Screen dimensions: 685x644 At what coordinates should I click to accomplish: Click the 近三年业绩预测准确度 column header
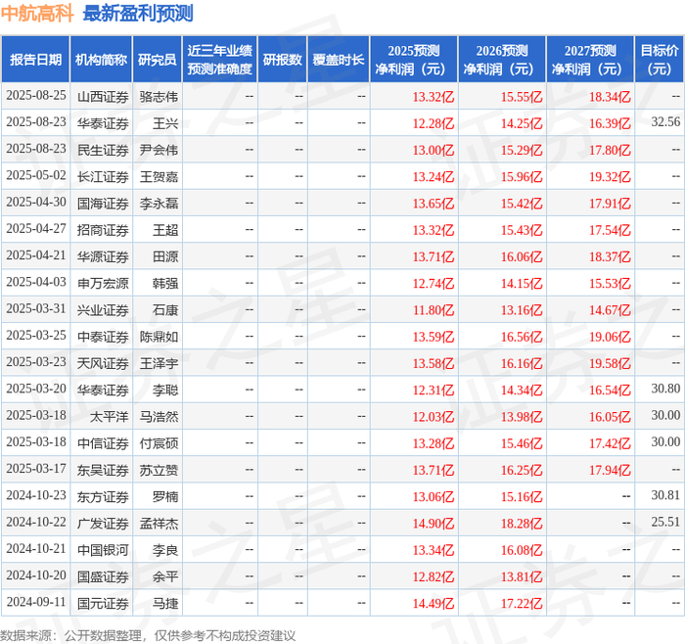[x=220, y=60]
